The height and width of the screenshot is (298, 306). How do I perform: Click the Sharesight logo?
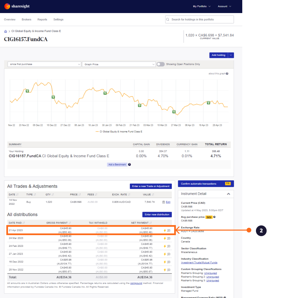tap(17, 6)
